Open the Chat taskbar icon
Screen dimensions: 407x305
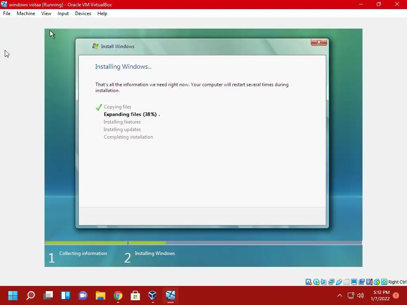tap(83, 295)
